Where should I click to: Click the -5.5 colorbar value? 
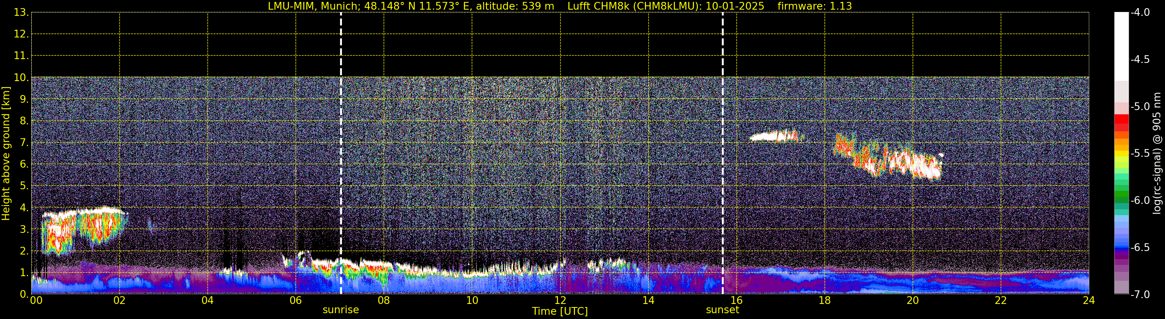[1140, 154]
